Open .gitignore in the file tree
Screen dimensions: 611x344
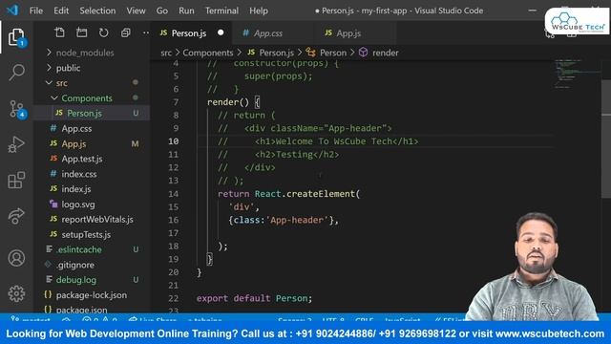coord(92,265)
